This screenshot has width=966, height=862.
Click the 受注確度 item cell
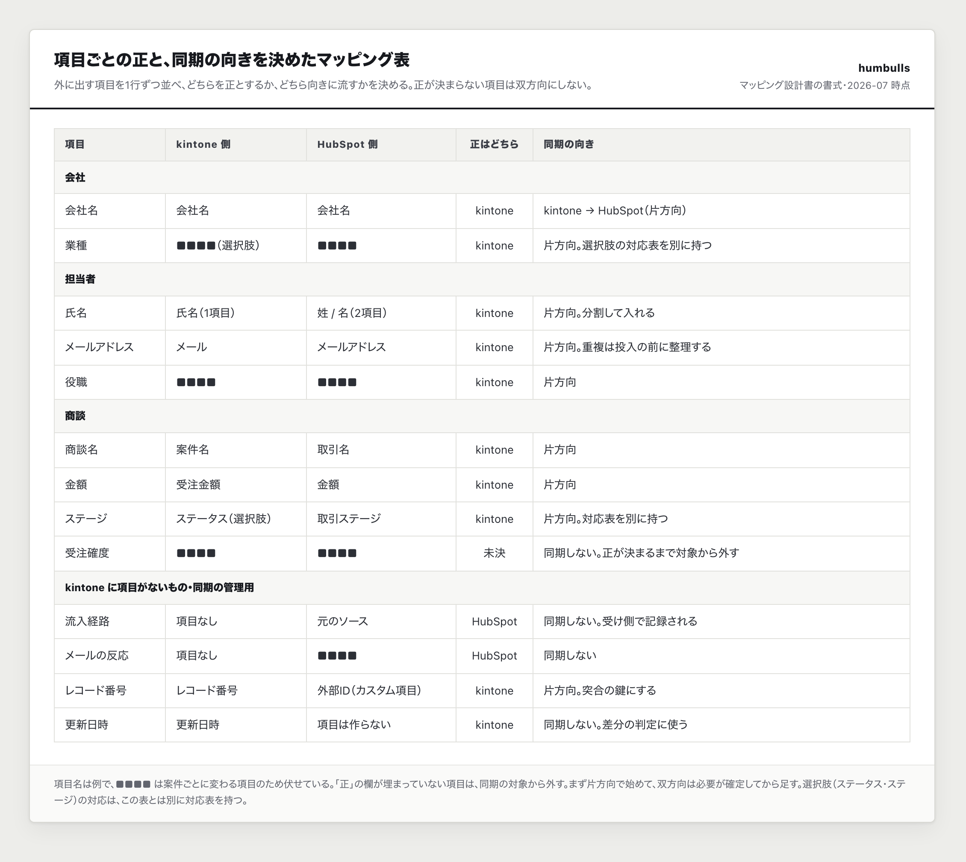[110, 553]
